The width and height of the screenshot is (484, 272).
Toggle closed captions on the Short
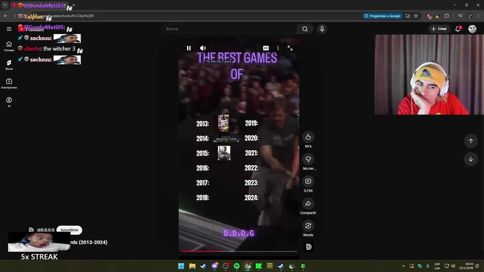click(266, 48)
